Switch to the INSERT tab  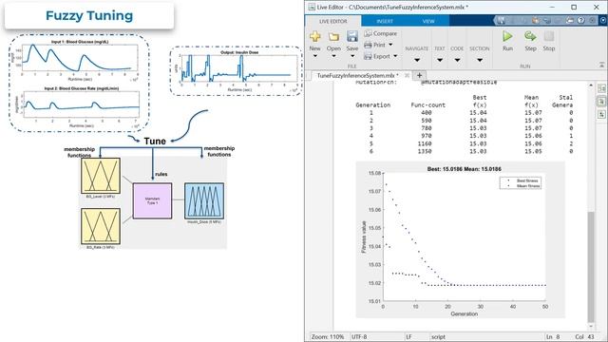(x=385, y=21)
